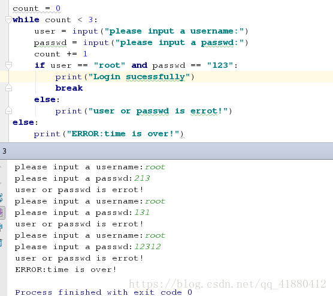Click the string "ERROR:time is over!" in code
Viewport: 333px width, 296px height.
tap(123, 134)
